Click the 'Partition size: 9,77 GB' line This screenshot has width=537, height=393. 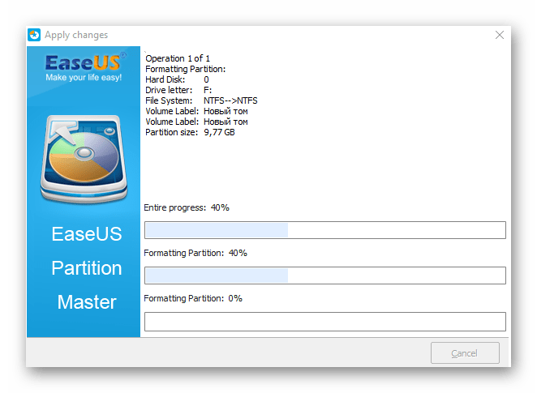coord(190,132)
